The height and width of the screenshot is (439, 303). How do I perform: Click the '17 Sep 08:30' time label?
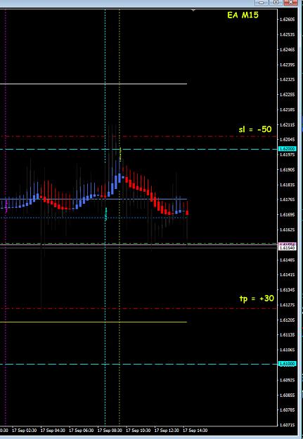[x=110, y=430]
